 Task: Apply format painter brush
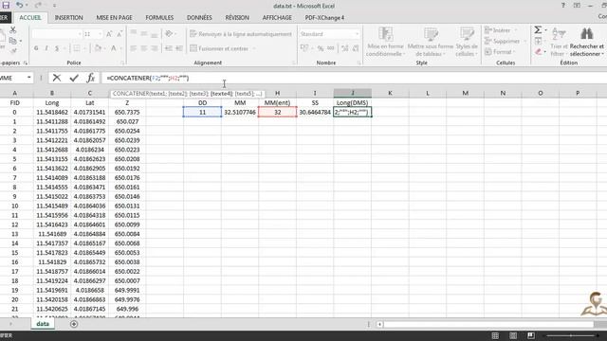[13, 50]
